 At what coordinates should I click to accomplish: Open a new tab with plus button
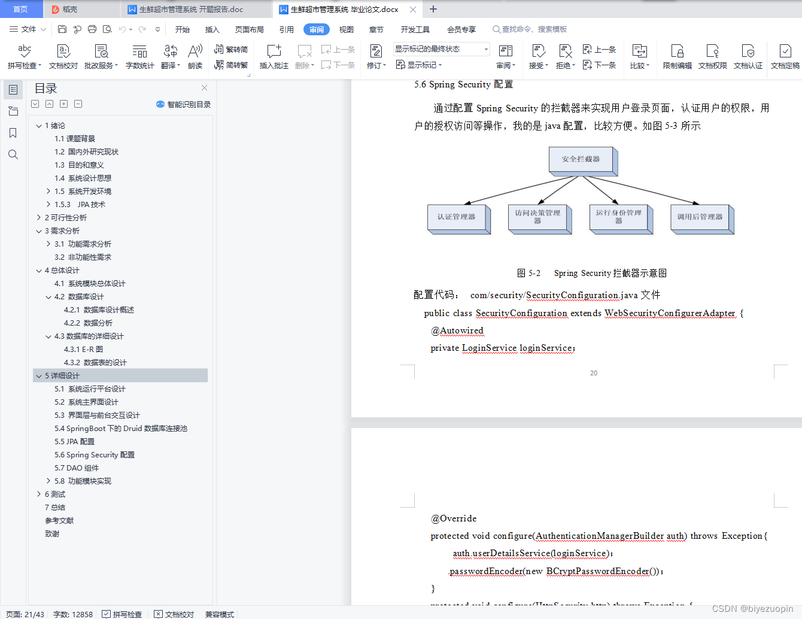click(433, 9)
